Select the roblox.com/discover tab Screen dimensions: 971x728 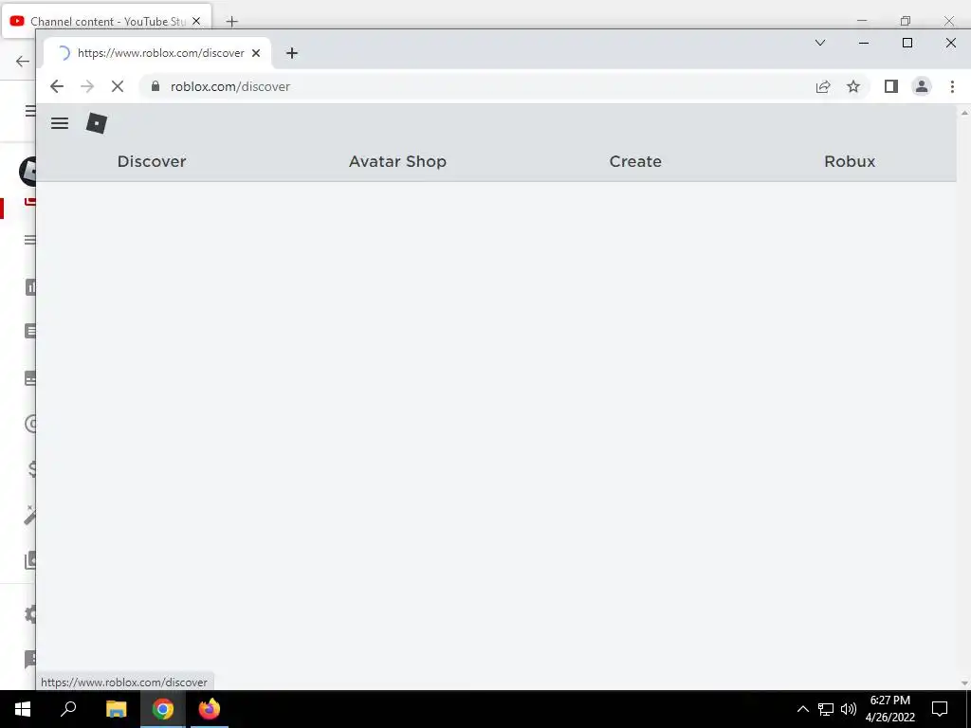[x=158, y=53]
